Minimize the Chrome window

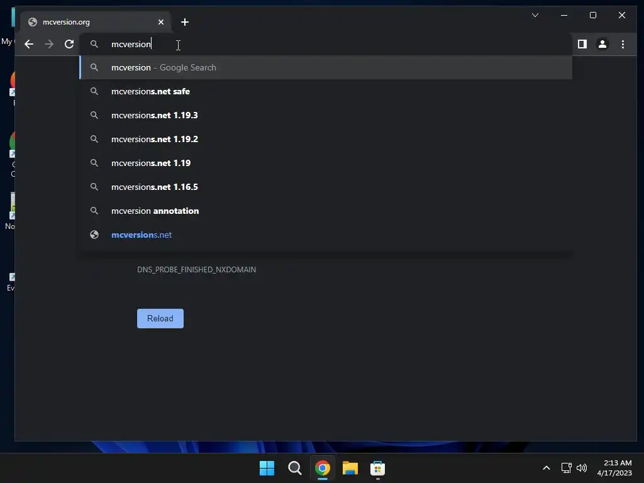click(x=564, y=15)
